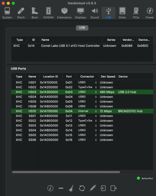
Task: Click Location ID 0x14D00000
Action: (49, 140)
